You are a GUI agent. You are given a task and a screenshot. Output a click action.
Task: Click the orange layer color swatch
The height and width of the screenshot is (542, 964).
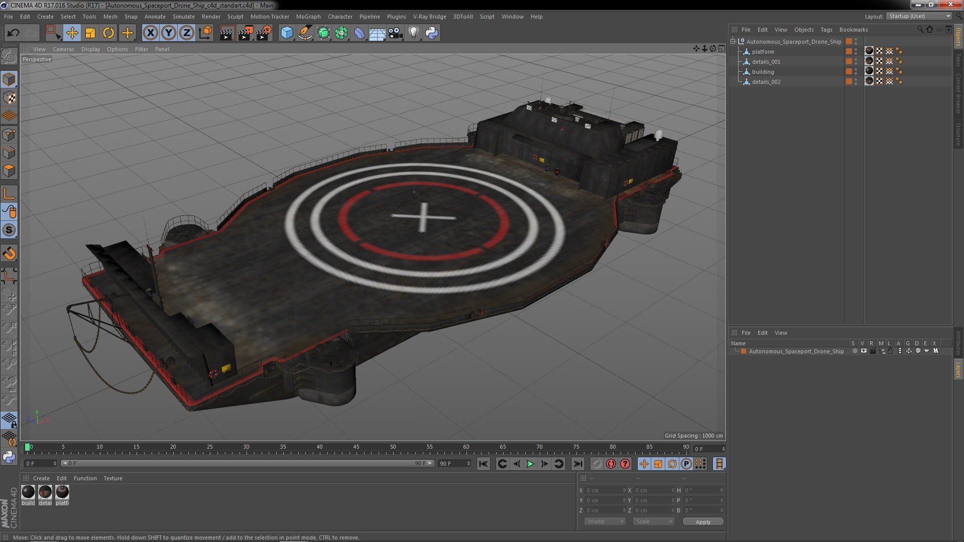coord(744,351)
